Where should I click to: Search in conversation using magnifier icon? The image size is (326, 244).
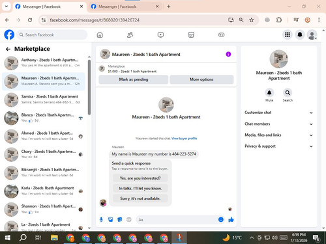(x=288, y=93)
